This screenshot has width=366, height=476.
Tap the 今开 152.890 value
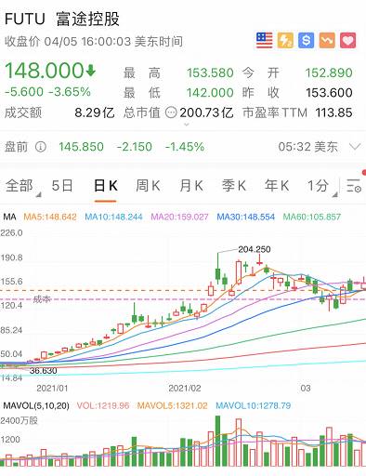[x=329, y=73]
